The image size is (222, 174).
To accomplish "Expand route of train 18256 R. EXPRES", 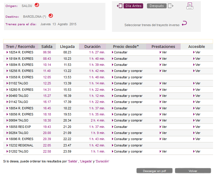I will pos(20,71).
